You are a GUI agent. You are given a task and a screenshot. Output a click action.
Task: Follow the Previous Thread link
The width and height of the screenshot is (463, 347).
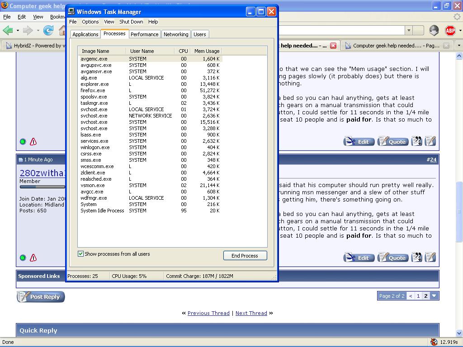pyautogui.click(x=208, y=313)
